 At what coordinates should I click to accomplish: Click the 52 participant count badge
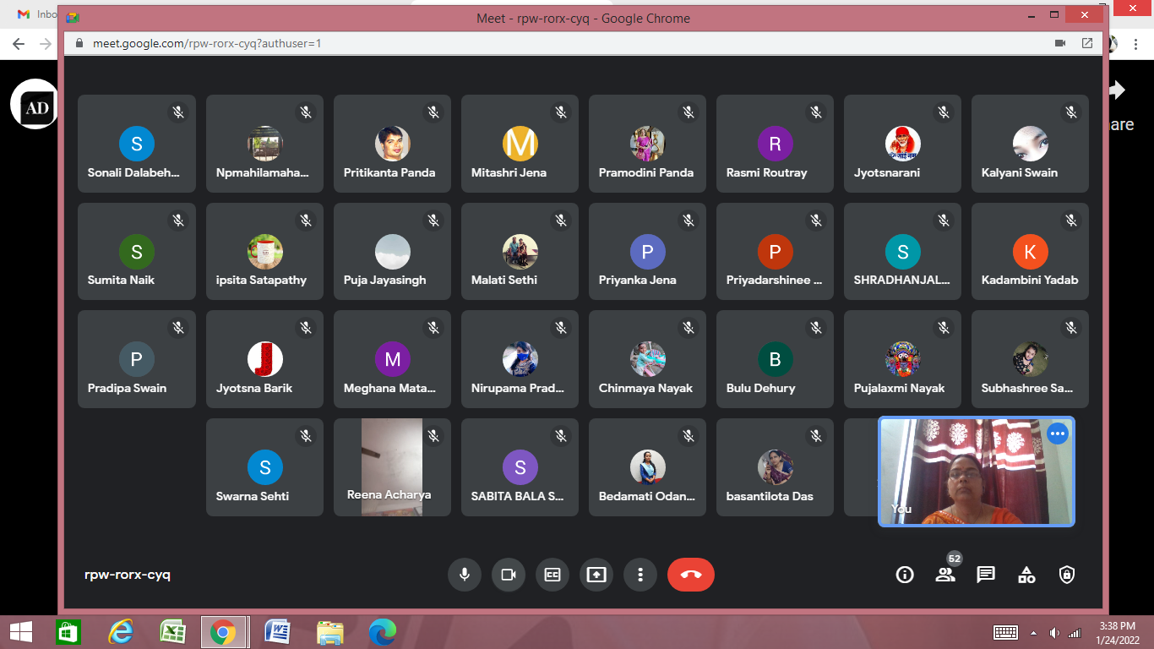click(955, 559)
